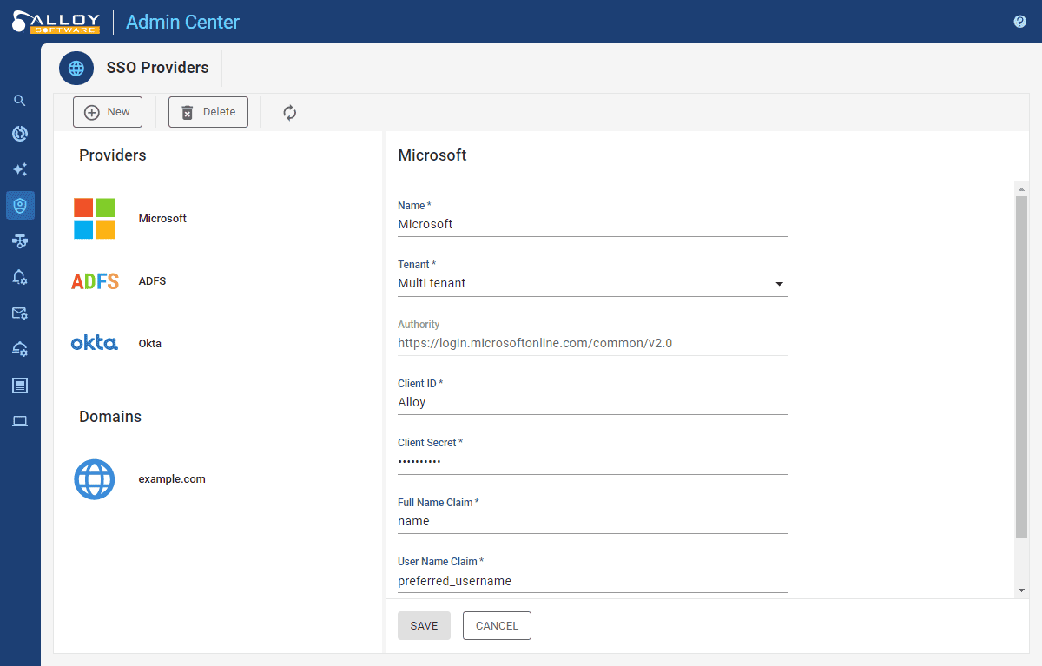The width and height of the screenshot is (1042, 666).
Task: Click the Client Secret field
Action: pos(593,462)
